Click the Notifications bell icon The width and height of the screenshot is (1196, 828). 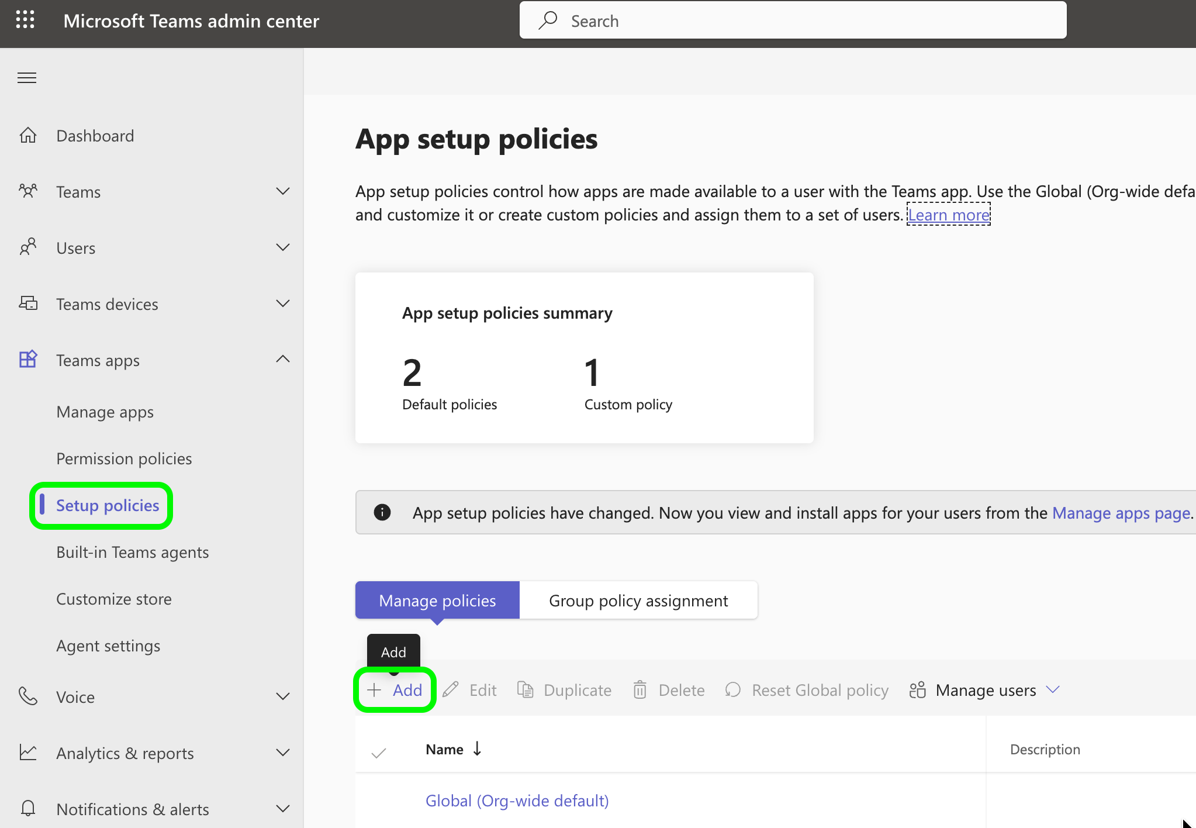click(x=28, y=808)
